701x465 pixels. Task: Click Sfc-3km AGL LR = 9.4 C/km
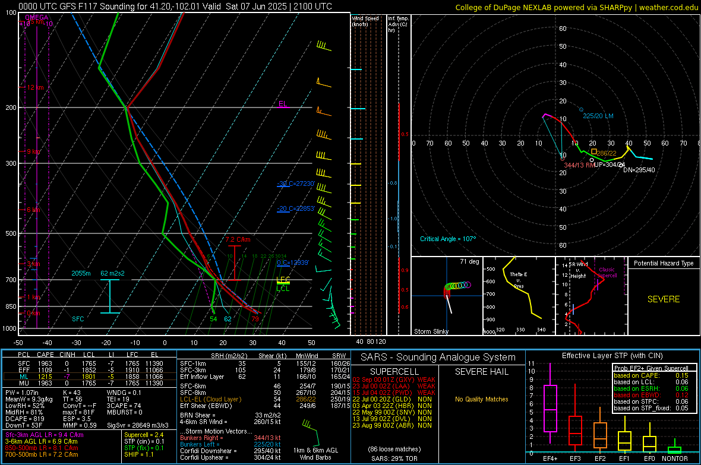[x=45, y=435]
